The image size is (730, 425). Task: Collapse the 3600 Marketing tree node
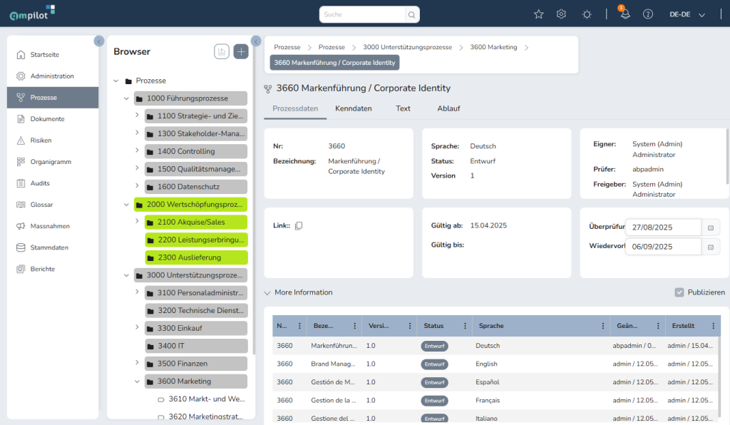click(x=137, y=382)
